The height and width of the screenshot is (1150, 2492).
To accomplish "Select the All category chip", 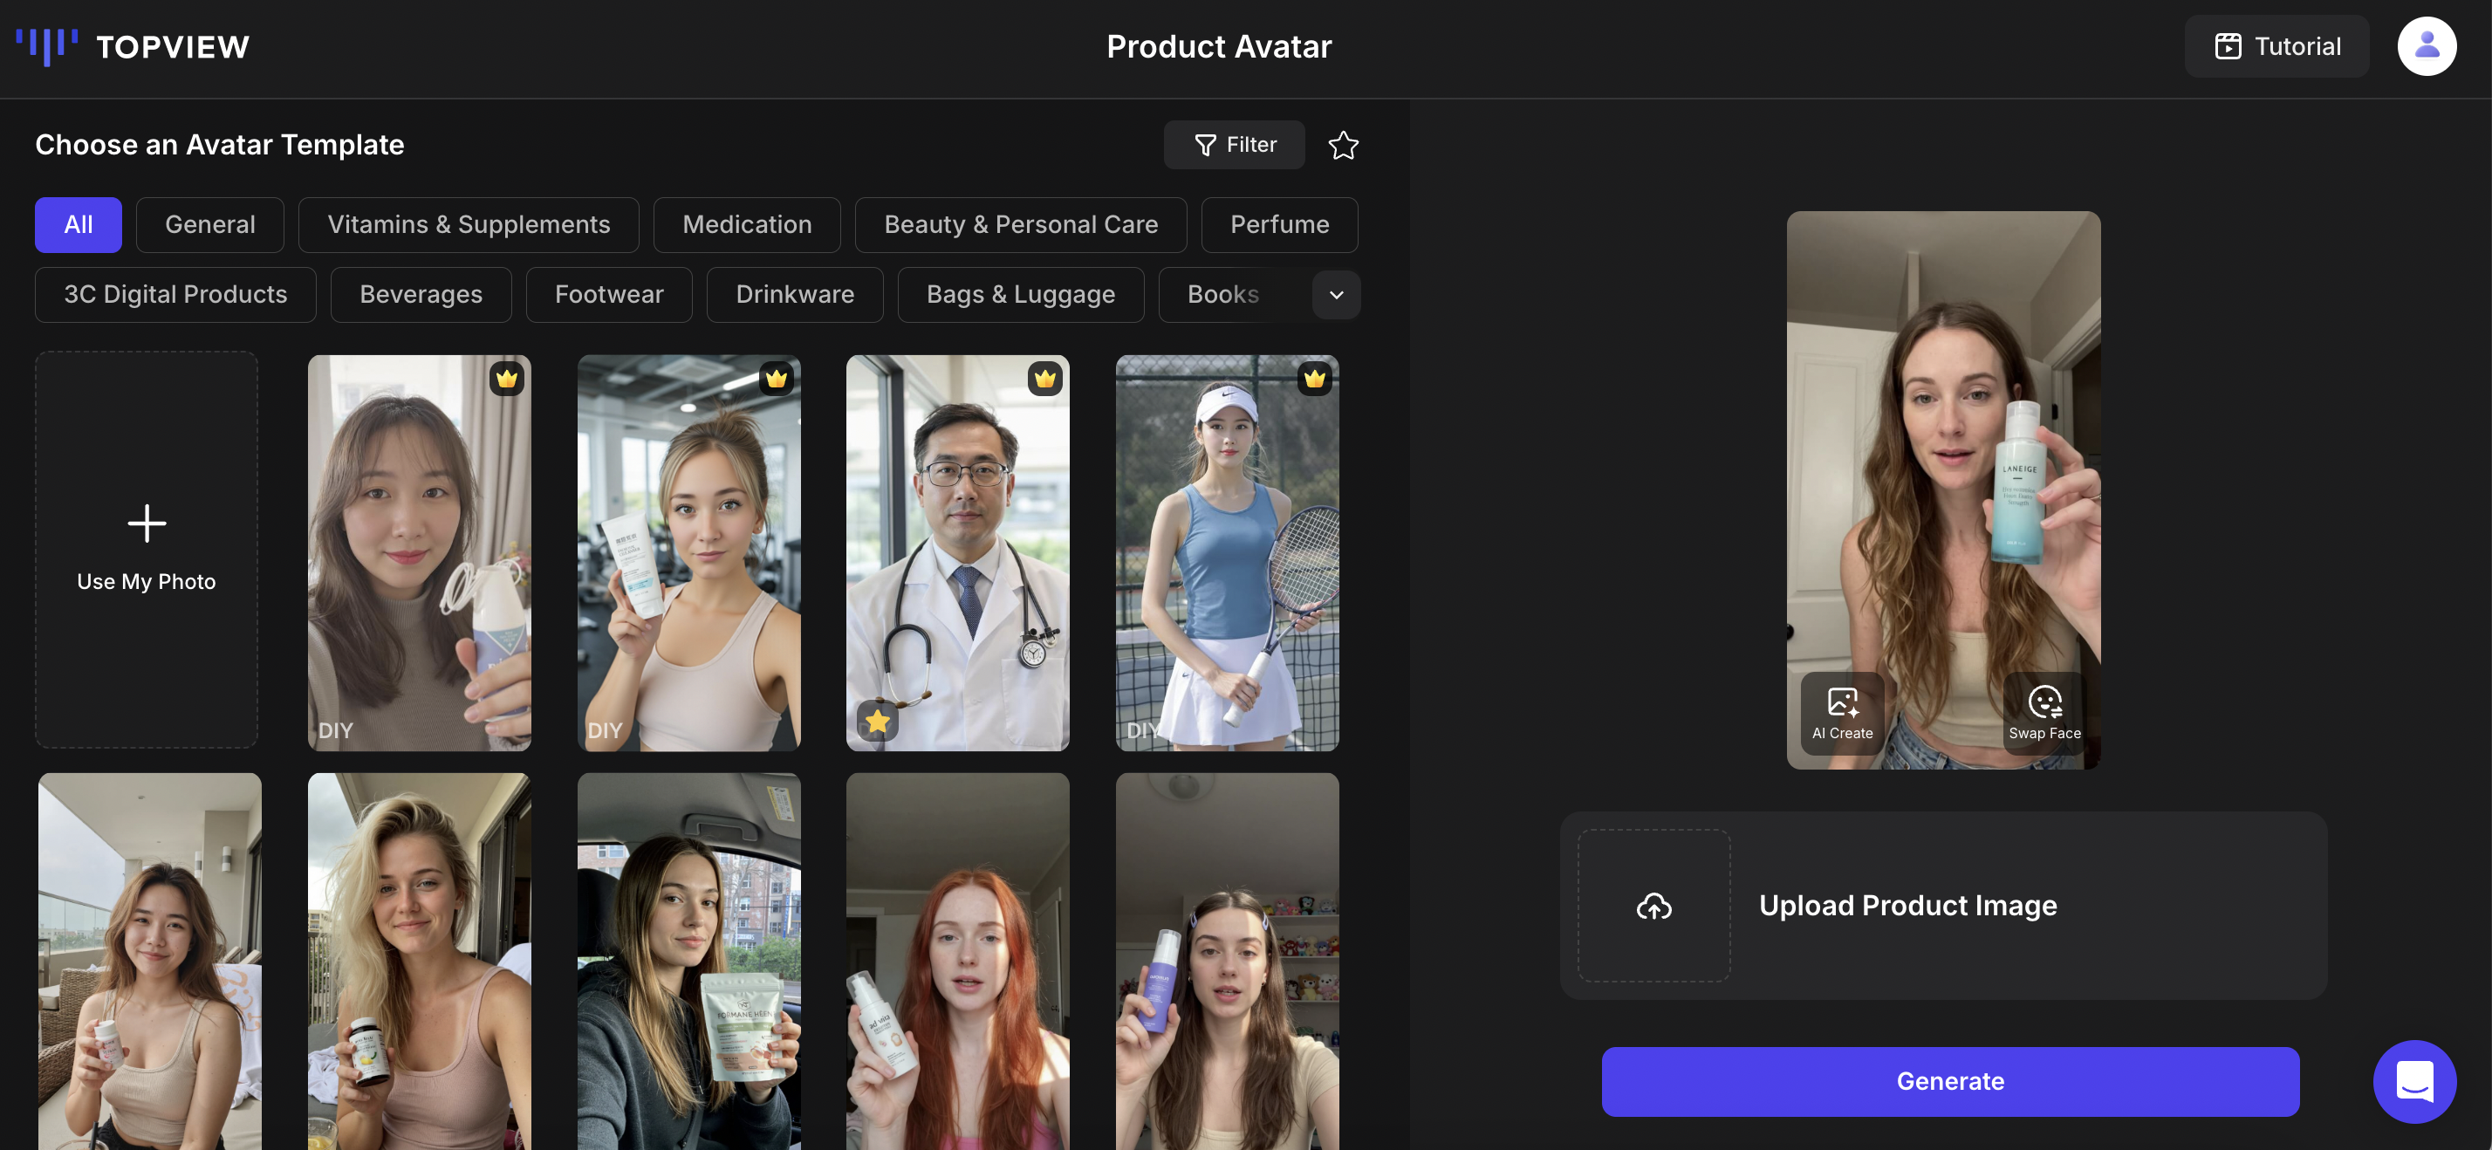I will click(x=79, y=225).
